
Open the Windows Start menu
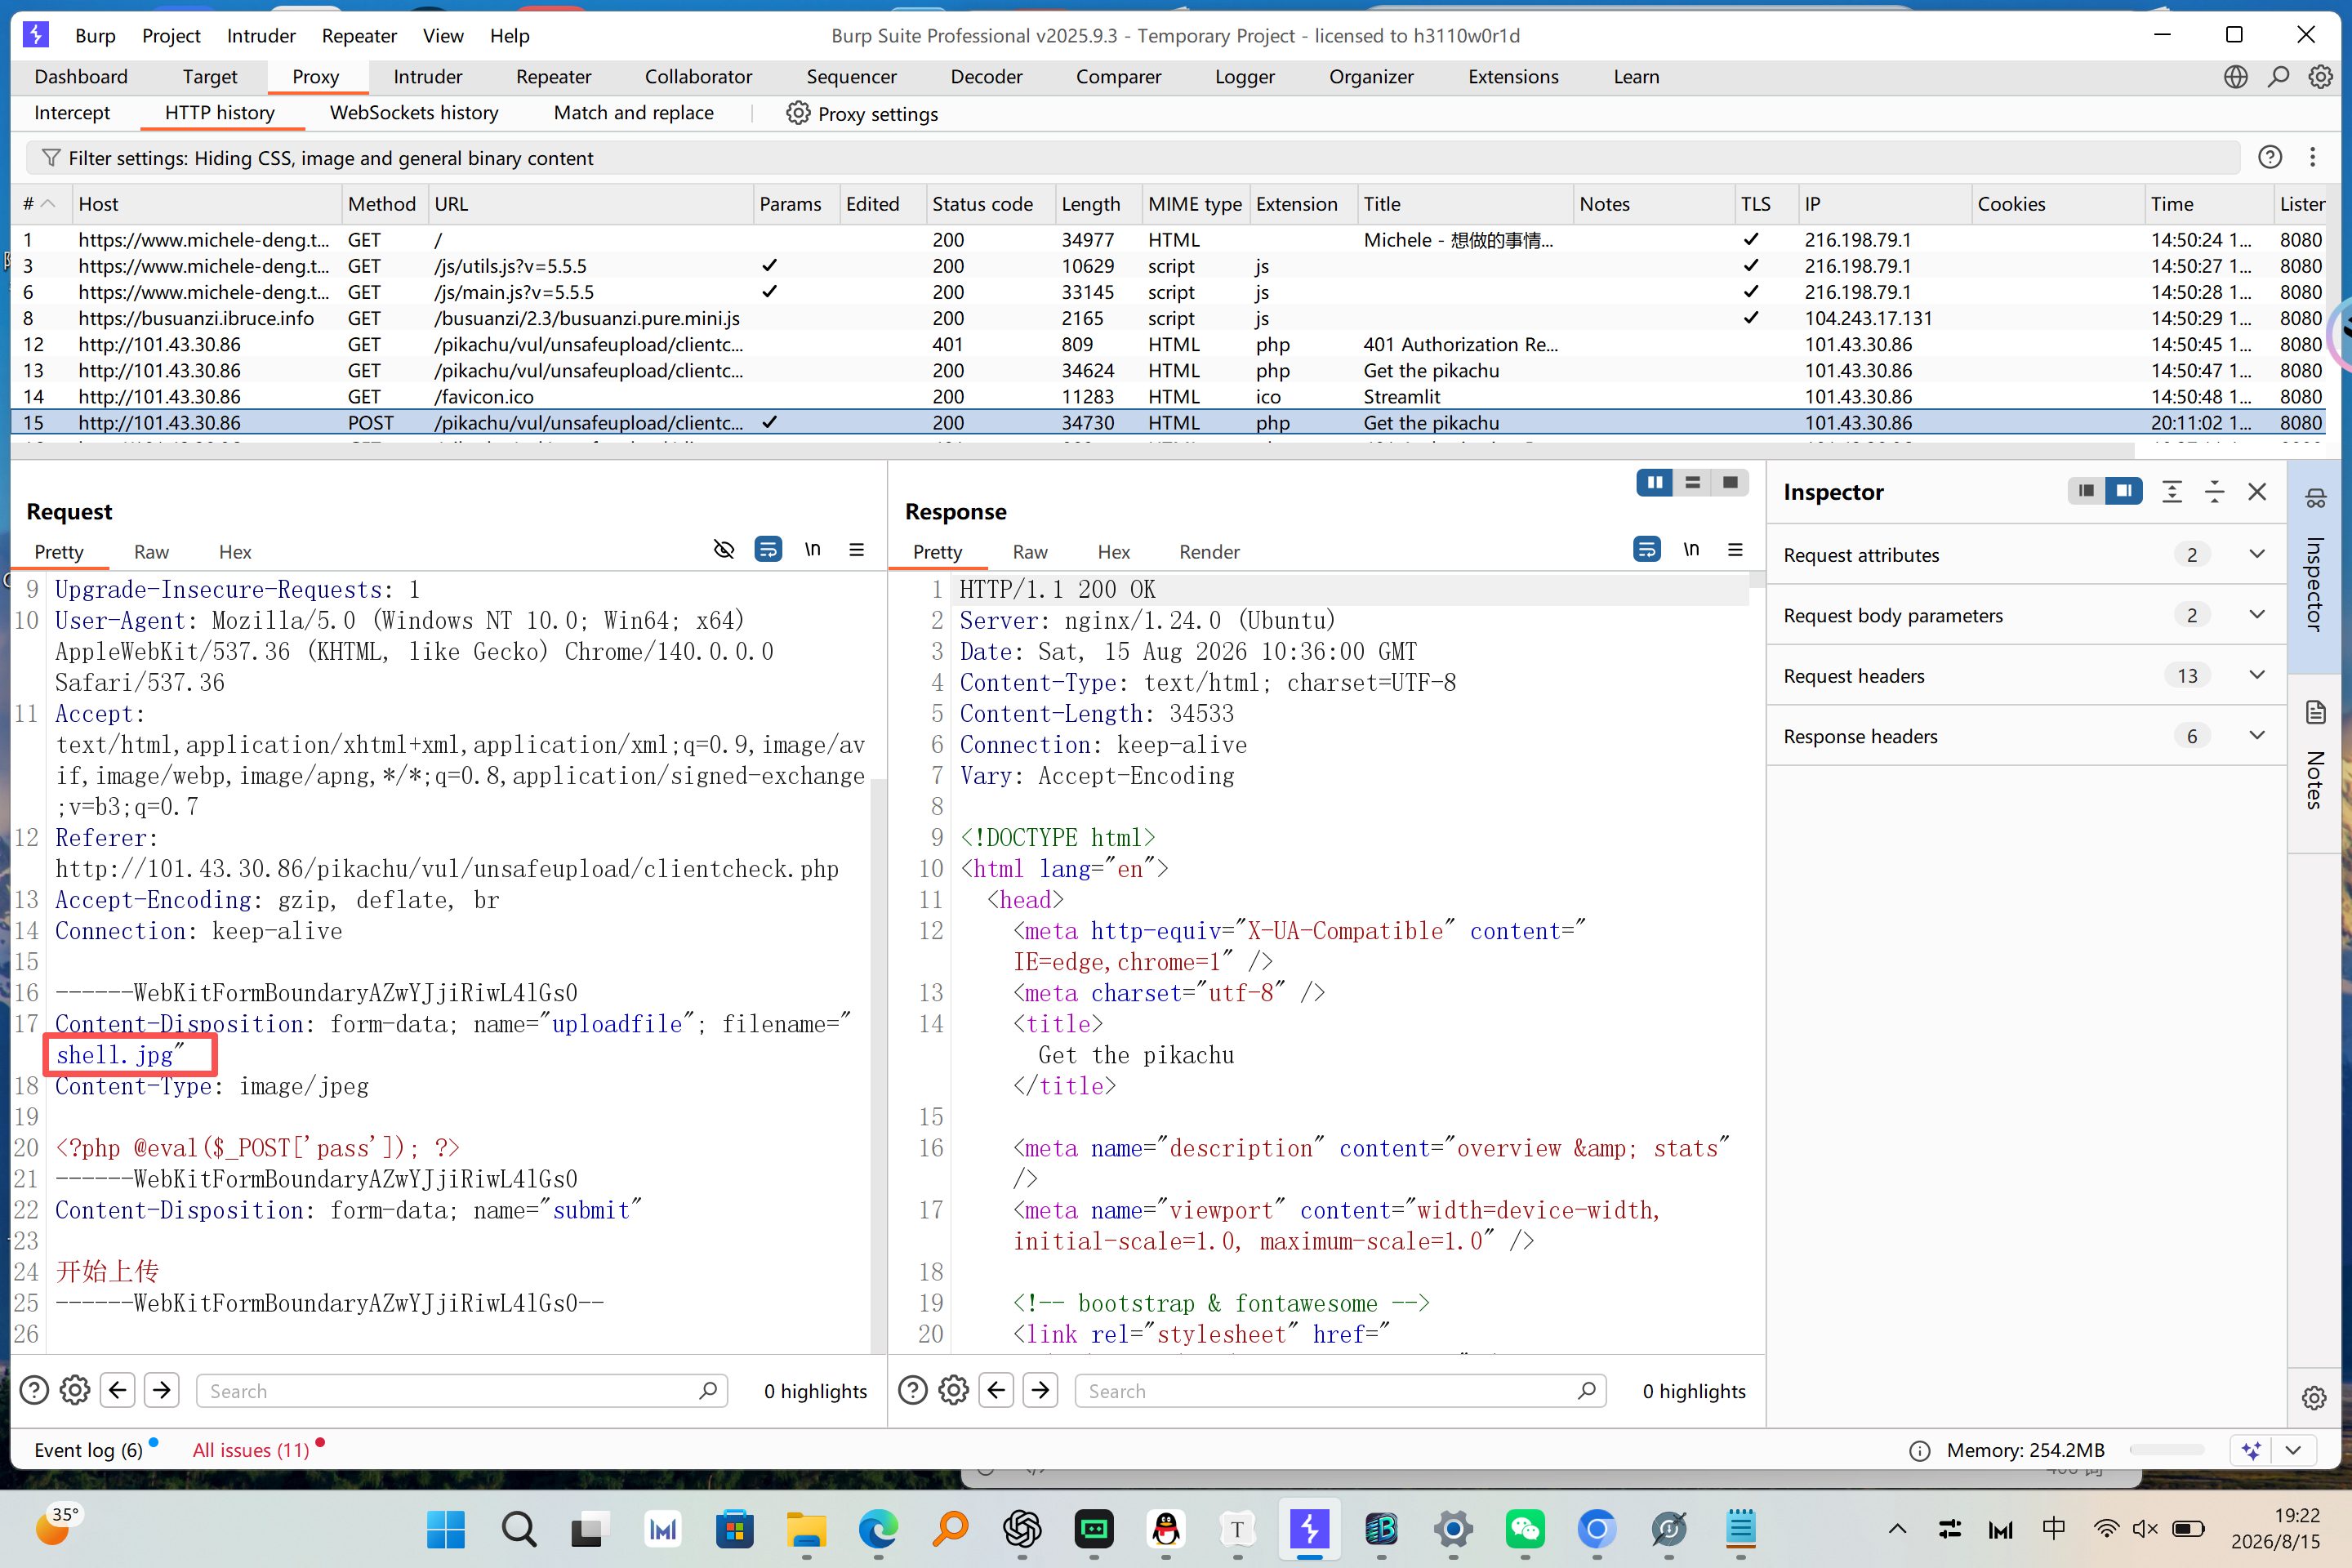pyautogui.click(x=446, y=1529)
